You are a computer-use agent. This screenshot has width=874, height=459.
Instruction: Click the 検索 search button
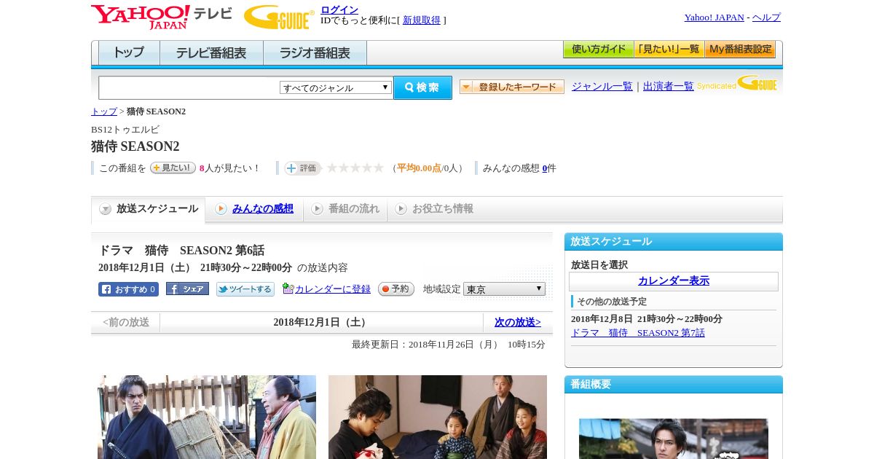[422, 87]
